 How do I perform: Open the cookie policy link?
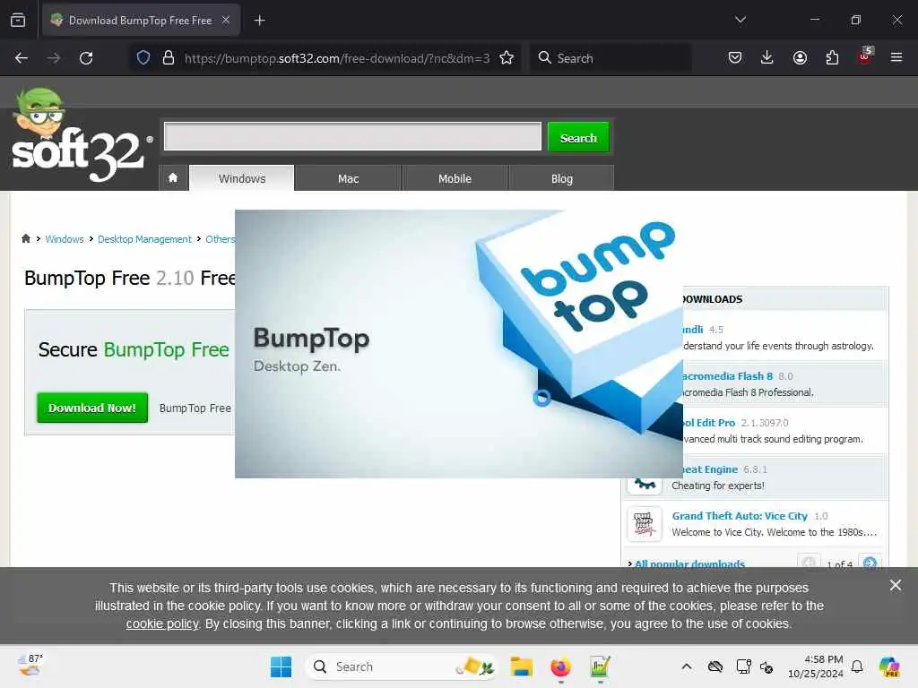(162, 623)
